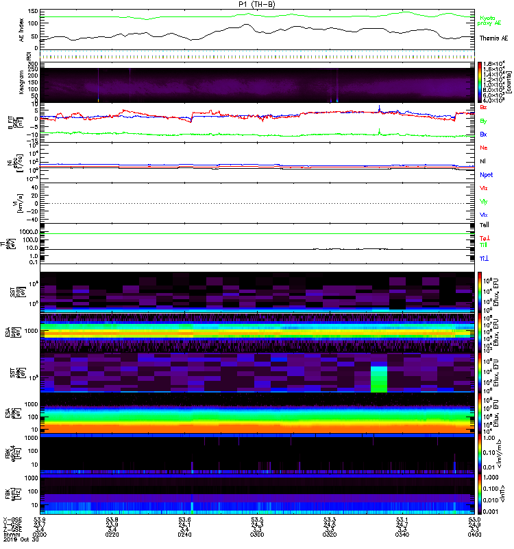The height and width of the screenshot is (549, 514).
Task: Click the SST electrons Eflux color bar
Action: point(480,373)
